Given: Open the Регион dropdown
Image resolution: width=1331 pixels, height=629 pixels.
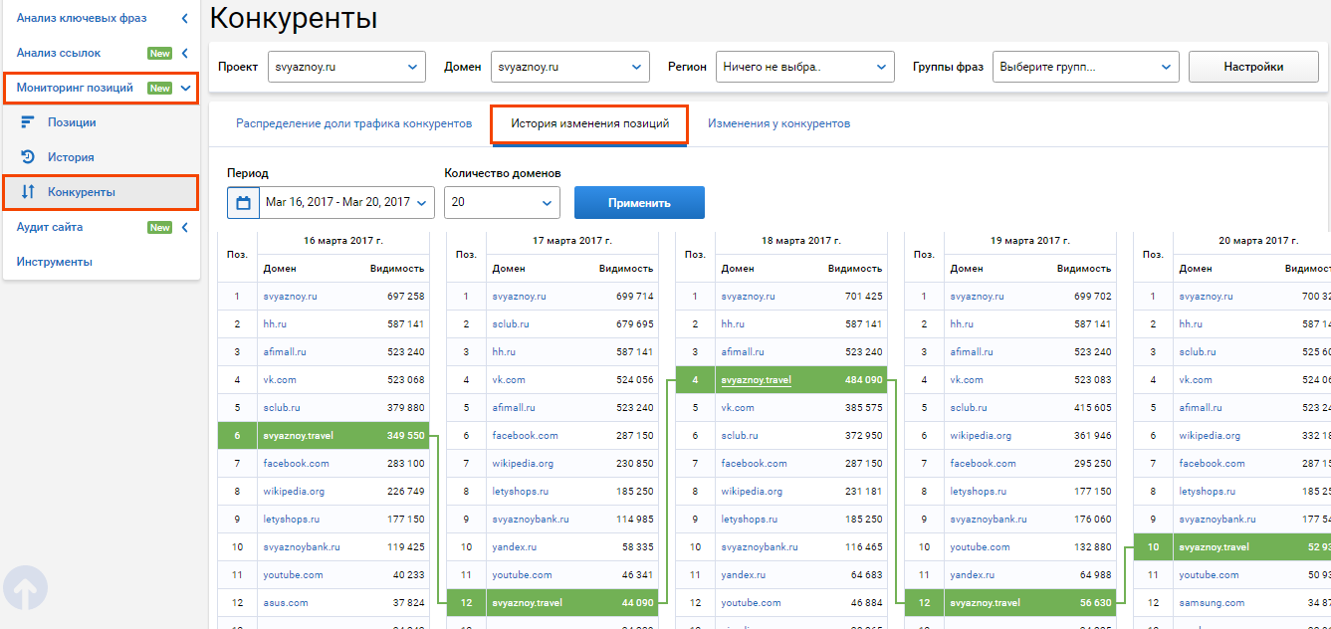Looking at the screenshot, I should coord(804,68).
